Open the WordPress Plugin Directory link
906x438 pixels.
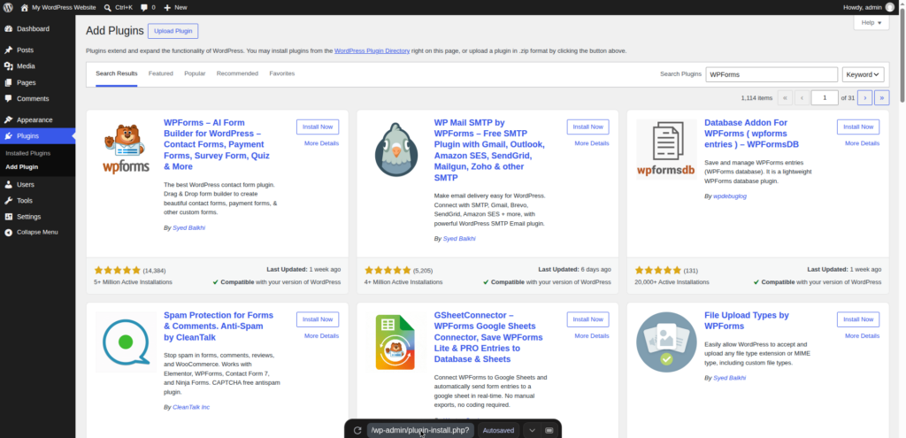(x=372, y=50)
